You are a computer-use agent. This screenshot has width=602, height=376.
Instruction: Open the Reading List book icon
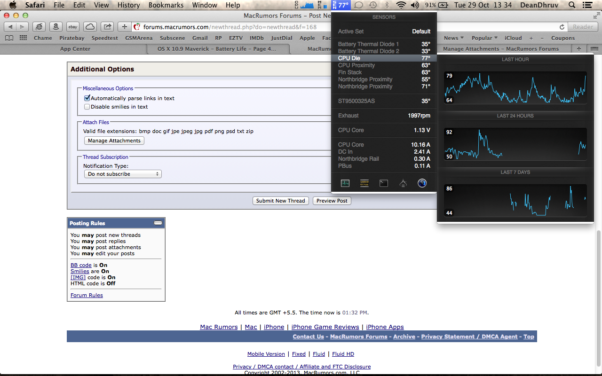(x=9, y=38)
